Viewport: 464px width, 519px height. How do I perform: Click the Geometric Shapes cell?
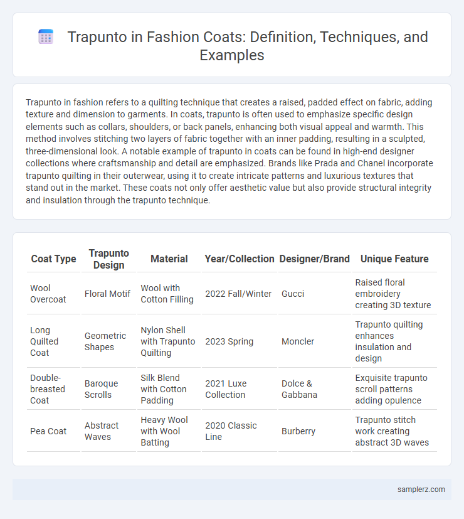tap(109, 341)
